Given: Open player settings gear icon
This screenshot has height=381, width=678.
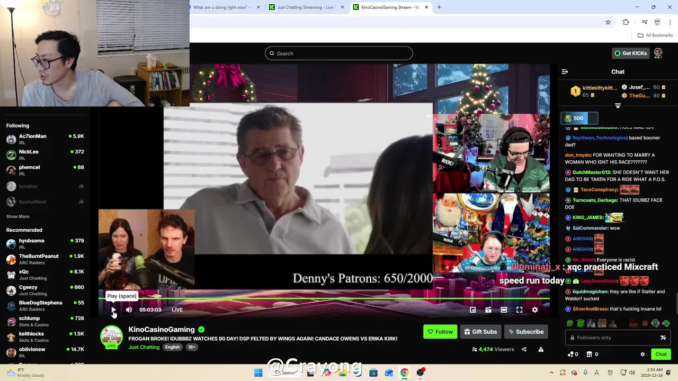Looking at the screenshot, I should (535, 310).
